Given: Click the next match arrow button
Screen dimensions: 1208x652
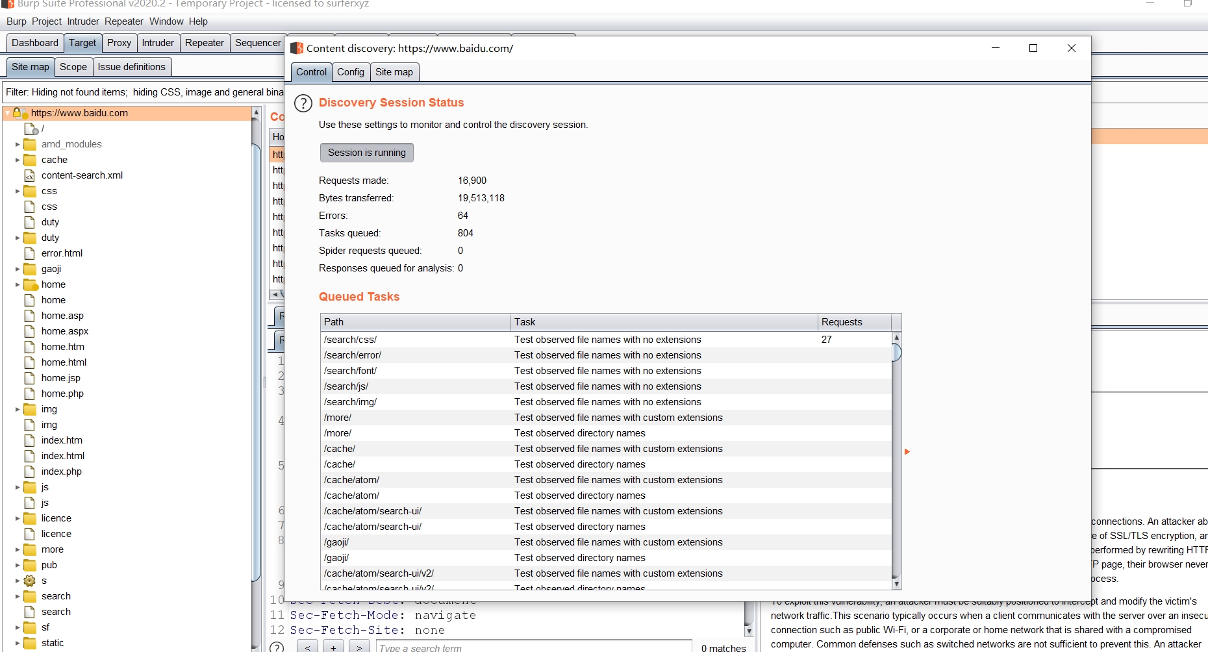Looking at the screenshot, I should click(x=359, y=647).
